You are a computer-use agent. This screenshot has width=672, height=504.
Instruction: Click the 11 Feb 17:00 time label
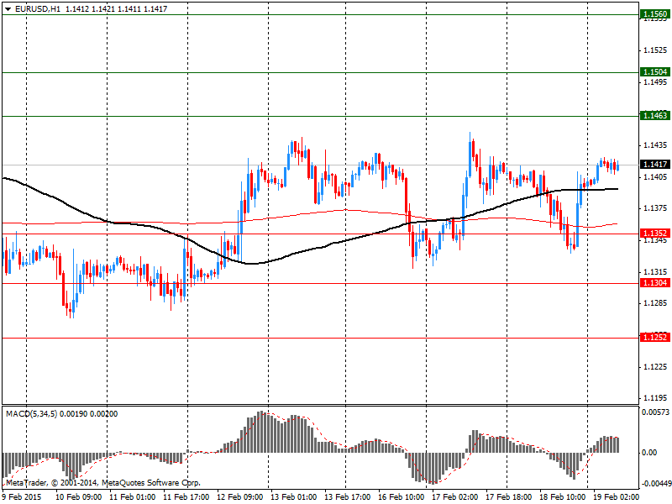[186, 497]
